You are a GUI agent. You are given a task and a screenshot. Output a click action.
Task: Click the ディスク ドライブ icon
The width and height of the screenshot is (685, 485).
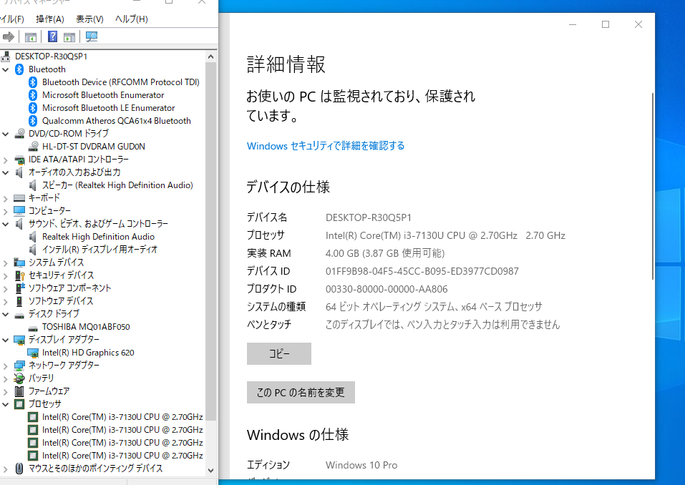(19, 315)
